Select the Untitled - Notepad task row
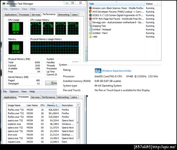 [x=123, y=29]
